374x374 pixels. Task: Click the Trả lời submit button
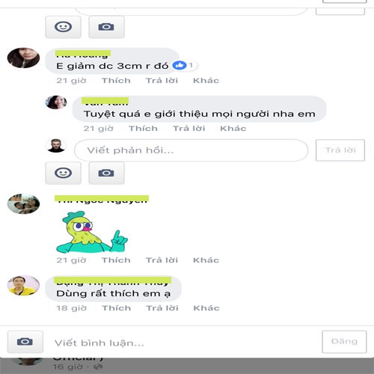(x=340, y=150)
